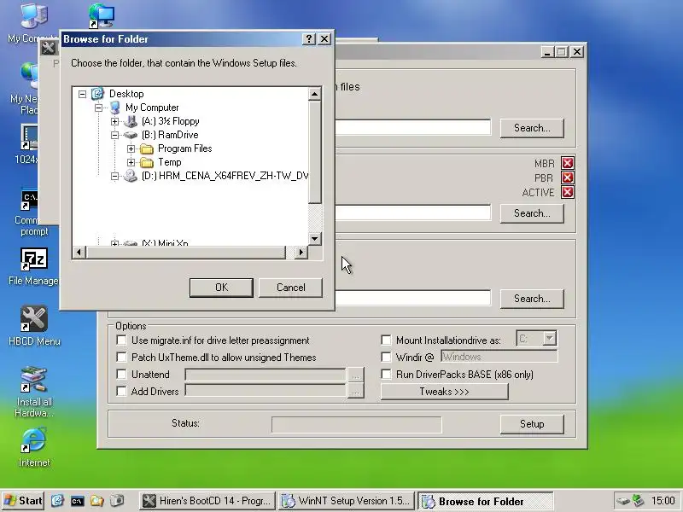This screenshot has height=512, width=683.
Task: Enable Use migrate.inf for drive letter preassignment
Action: (x=121, y=340)
